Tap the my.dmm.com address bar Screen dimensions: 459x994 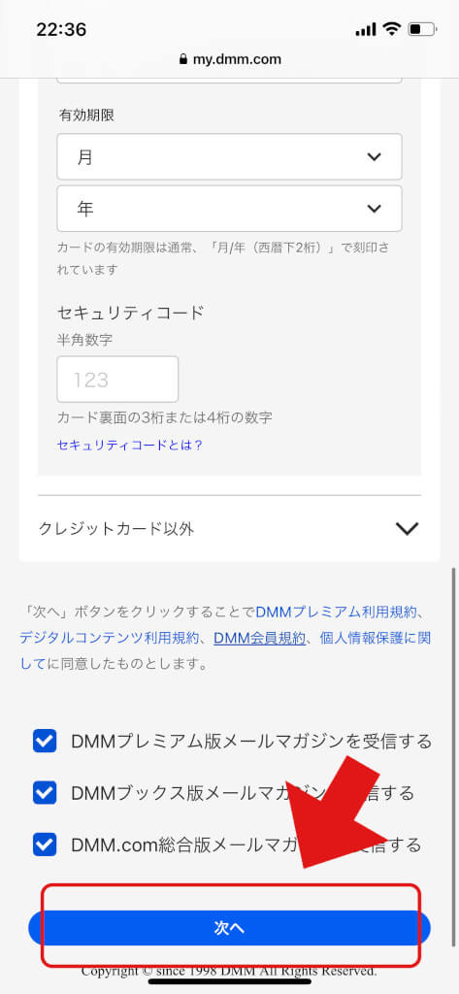(229, 59)
